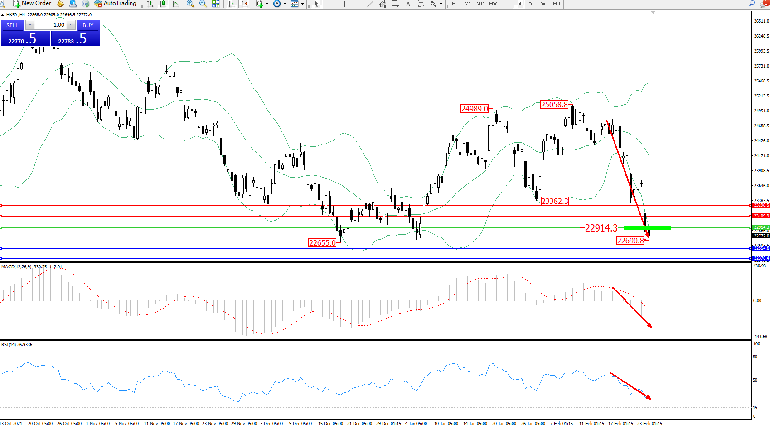
Task: Toggle the chart shift button
Action: [245, 4]
